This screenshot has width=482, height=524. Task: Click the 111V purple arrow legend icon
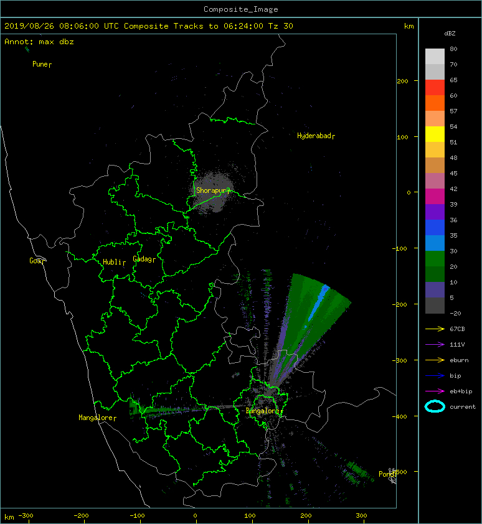coord(435,345)
